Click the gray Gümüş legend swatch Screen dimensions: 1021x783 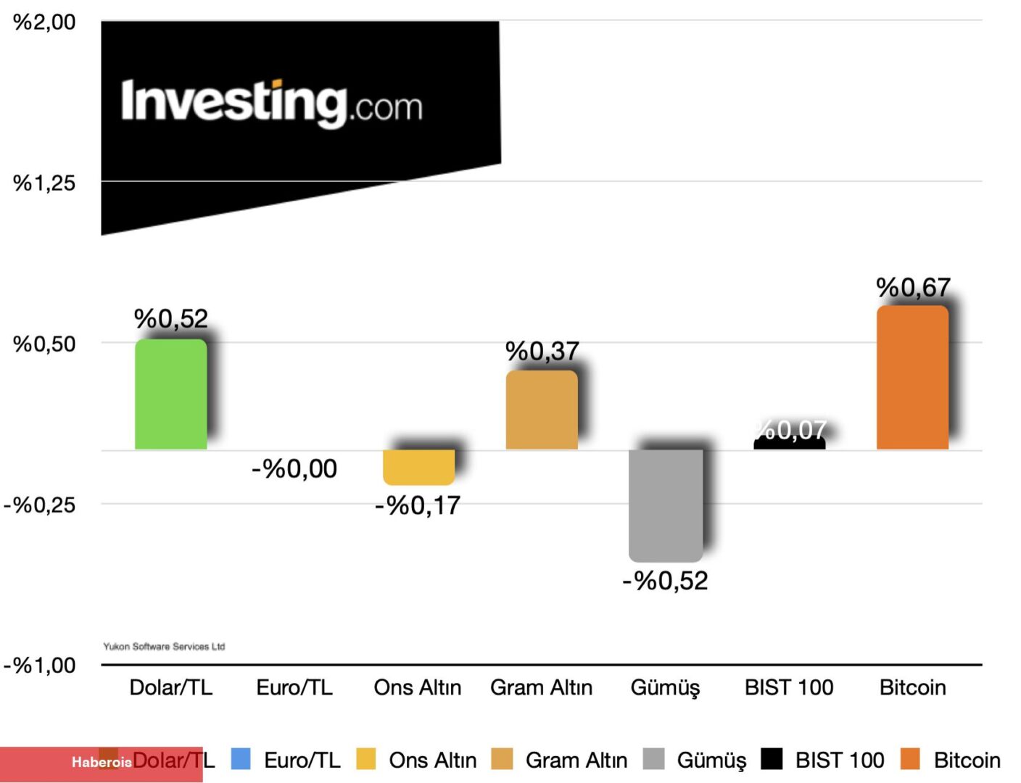pyautogui.click(x=653, y=759)
